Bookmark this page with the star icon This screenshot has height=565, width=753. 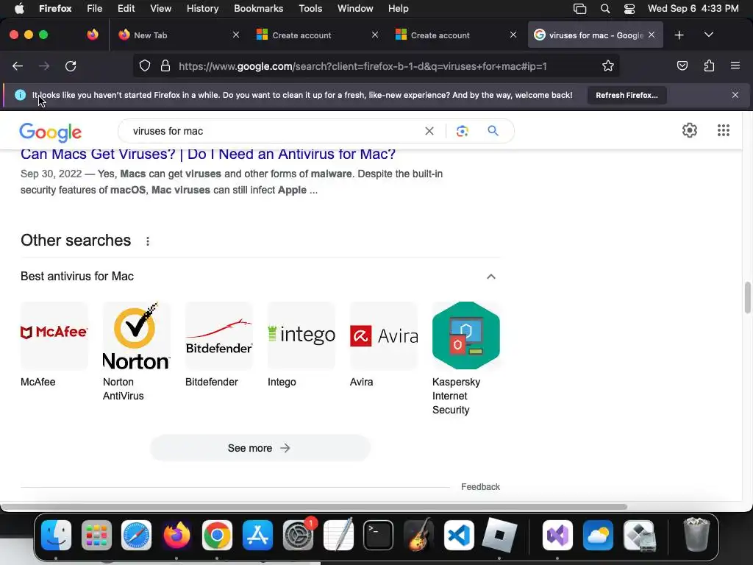coord(608,65)
